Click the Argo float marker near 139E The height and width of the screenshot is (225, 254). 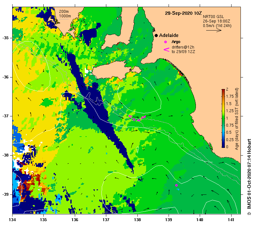click(176, 185)
